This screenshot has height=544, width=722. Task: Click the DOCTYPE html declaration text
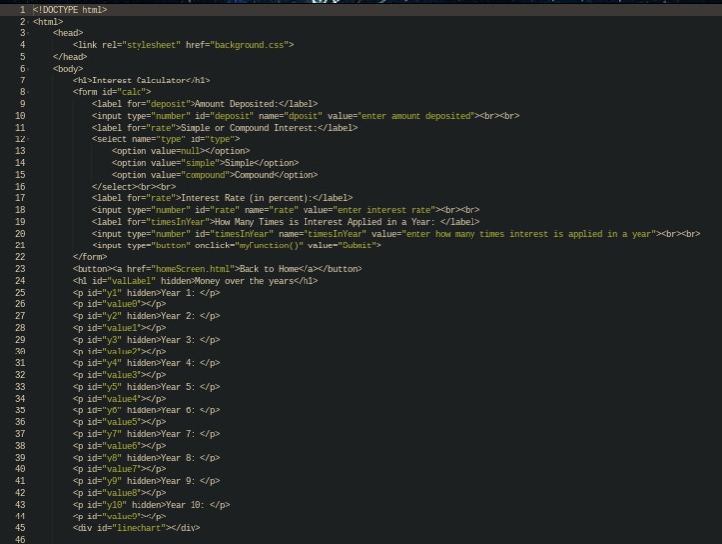click(71, 10)
